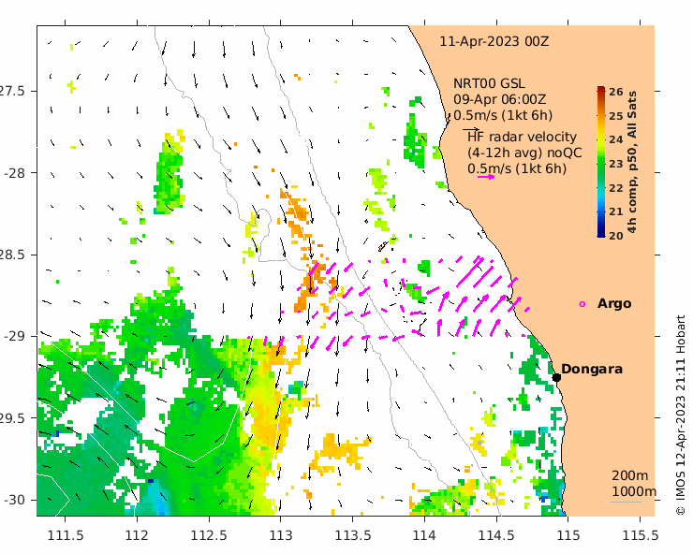Click the 23 degree color bar tick

[615, 164]
